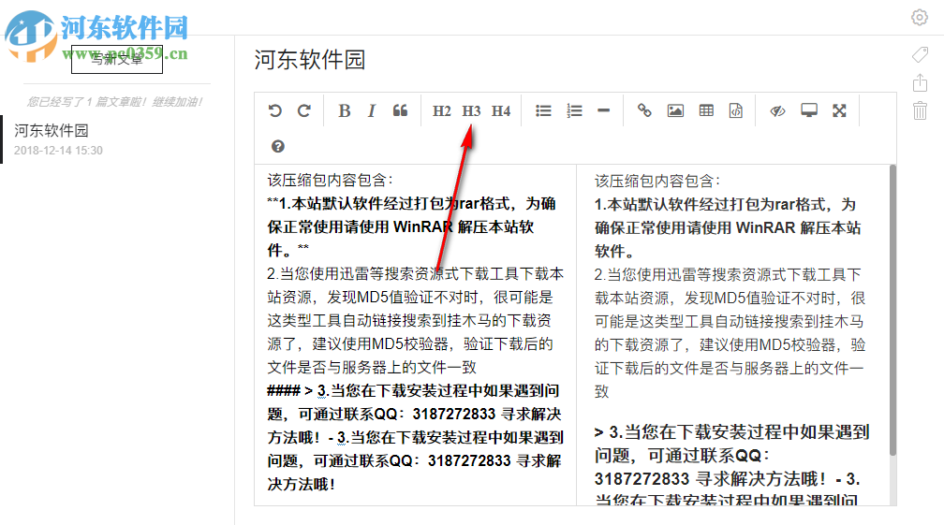Select the 河东软件园 article in sidebar
The width and height of the screenshot is (944, 525).
(x=117, y=139)
